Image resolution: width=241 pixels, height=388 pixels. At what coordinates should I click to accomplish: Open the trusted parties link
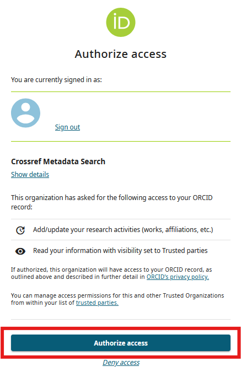(x=97, y=303)
